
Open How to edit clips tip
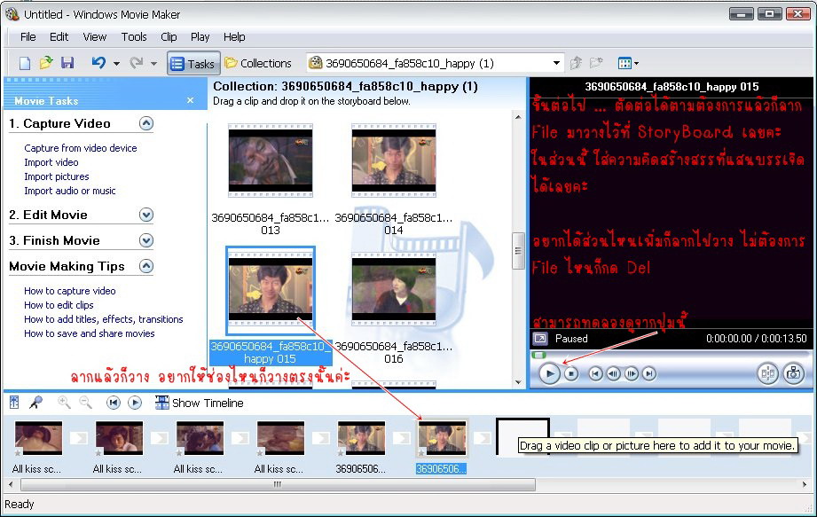click(59, 305)
